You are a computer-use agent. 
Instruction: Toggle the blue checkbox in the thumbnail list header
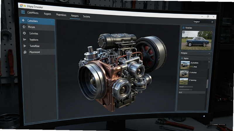click(182, 58)
